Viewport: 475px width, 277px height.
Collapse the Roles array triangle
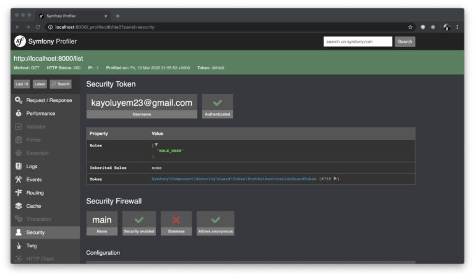pos(156,145)
